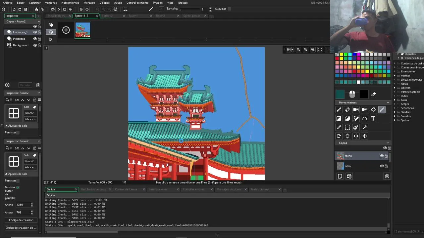Select the sprite frame thumbnail

point(82,30)
